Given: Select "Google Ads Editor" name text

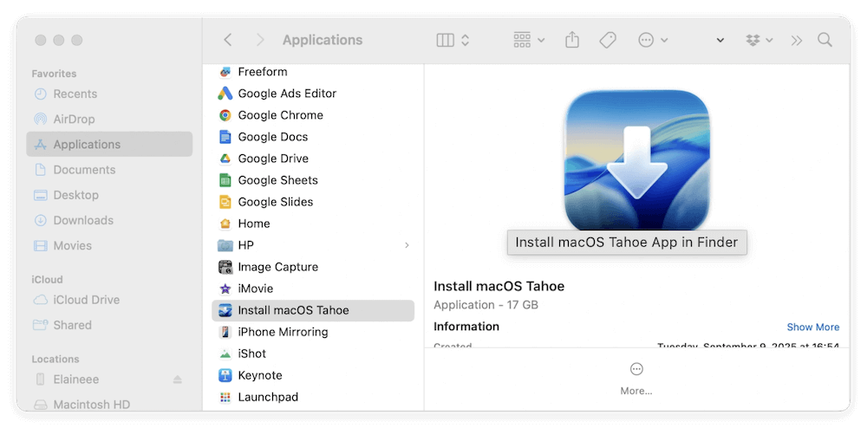Looking at the screenshot, I should pyautogui.click(x=287, y=94).
